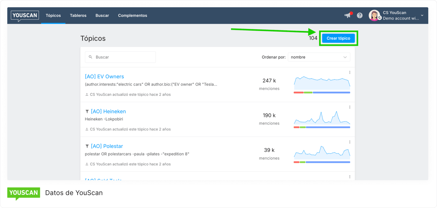Click the CS YouScan user avatar
This screenshot has height=208, width=437.
(x=374, y=15)
